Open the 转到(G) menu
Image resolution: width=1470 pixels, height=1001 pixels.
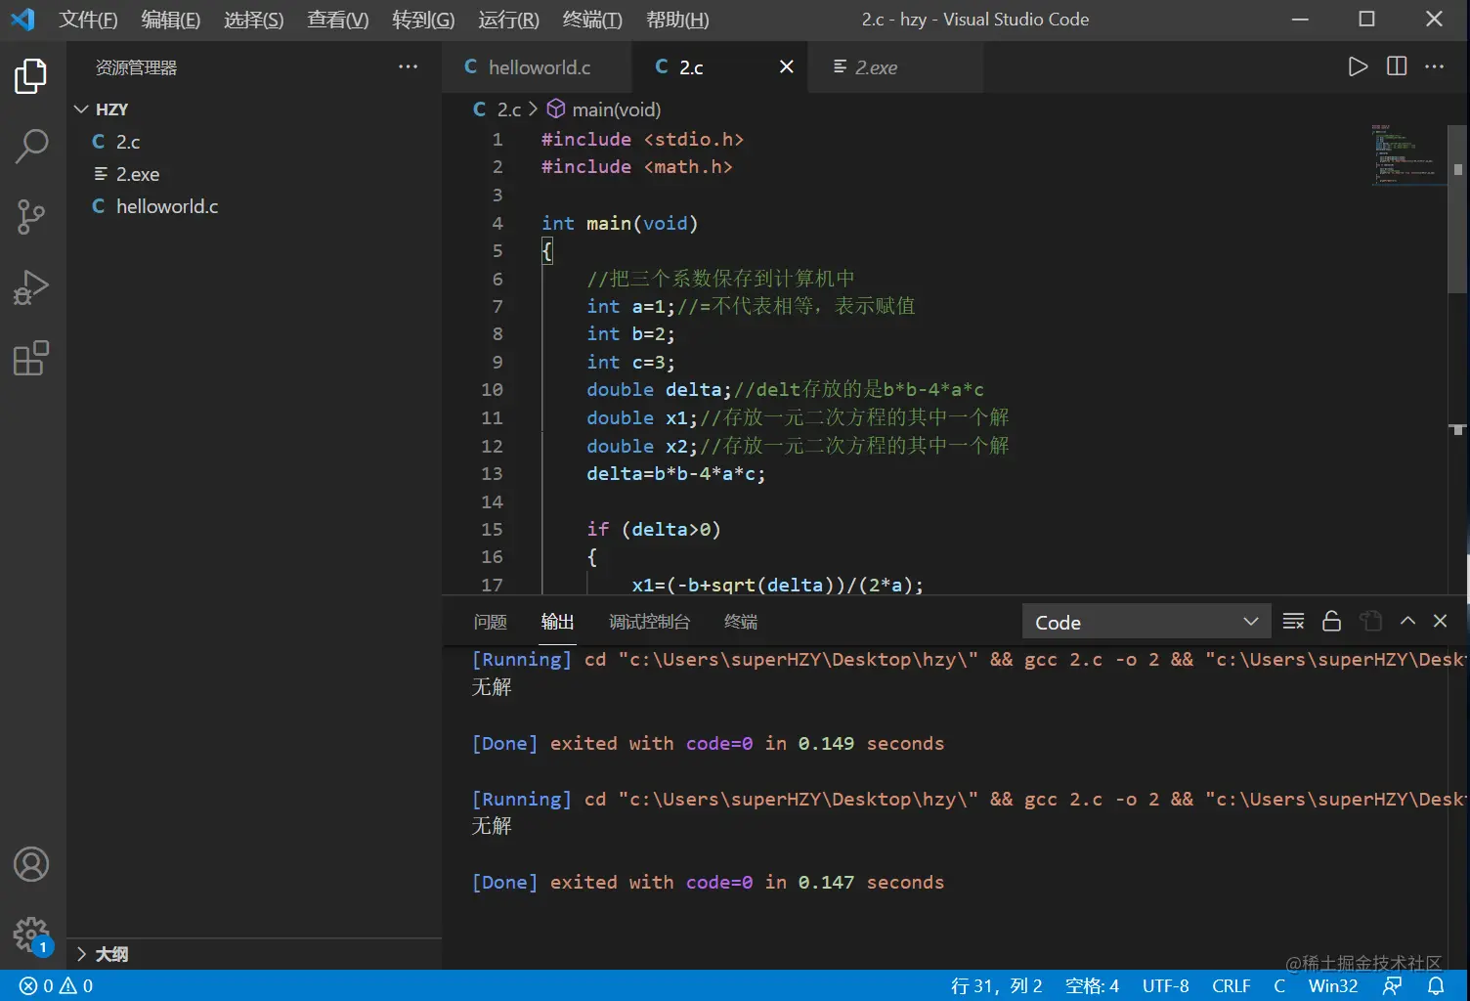pyautogui.click(x=423, y=20)
